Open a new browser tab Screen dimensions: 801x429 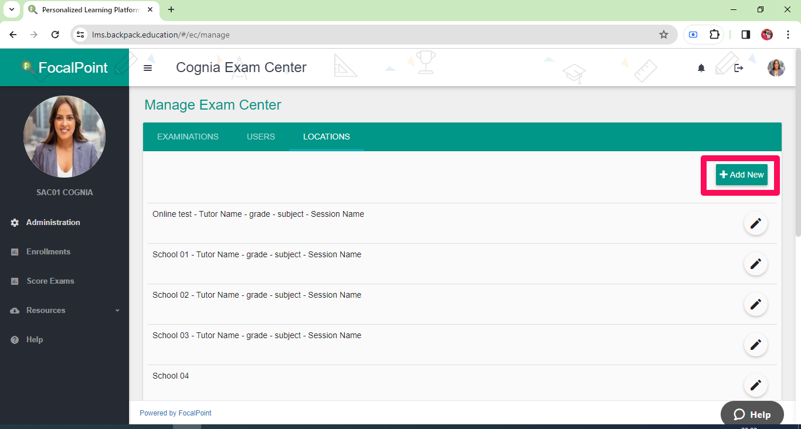coord(171,10)
